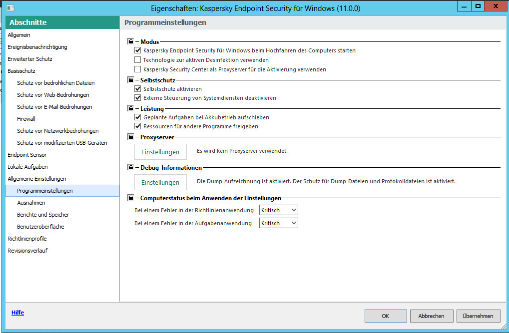Image resolution: width=509 pixels, height=333 pixels.
Task: Click 'Bei einem Fehler in der Richtlinienanwendung' label
Action: pyautogui.click(x=194, y=210)
